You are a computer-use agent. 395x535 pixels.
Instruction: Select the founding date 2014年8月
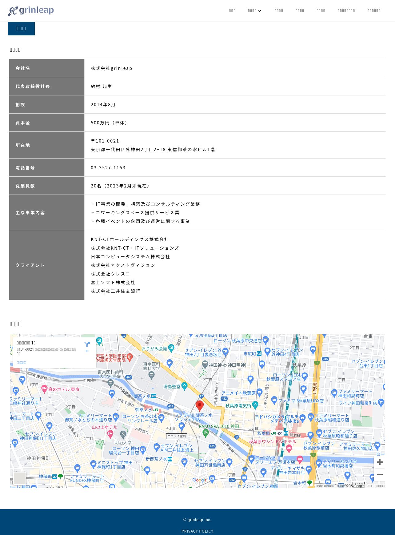[x=103, y=105]
